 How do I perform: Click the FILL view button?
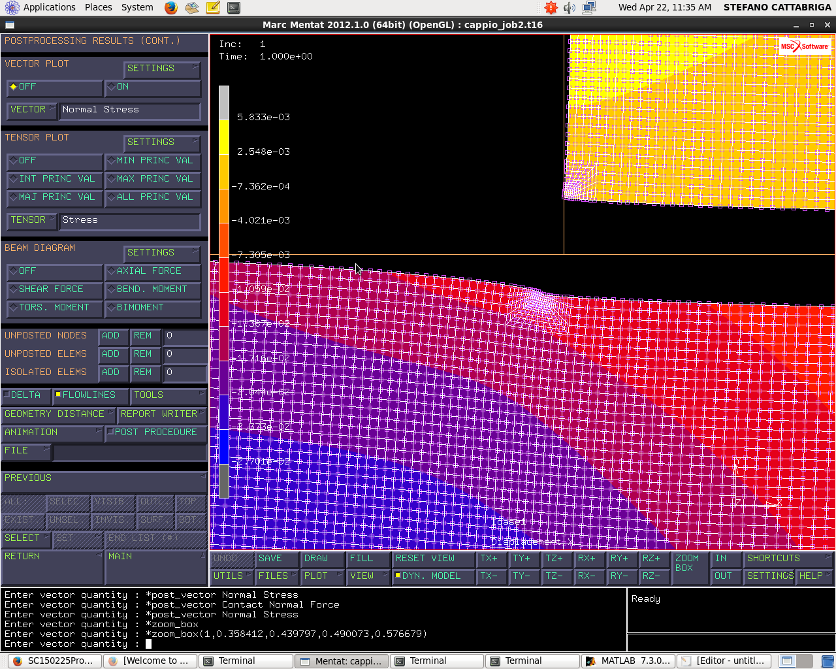coord(368,559)
